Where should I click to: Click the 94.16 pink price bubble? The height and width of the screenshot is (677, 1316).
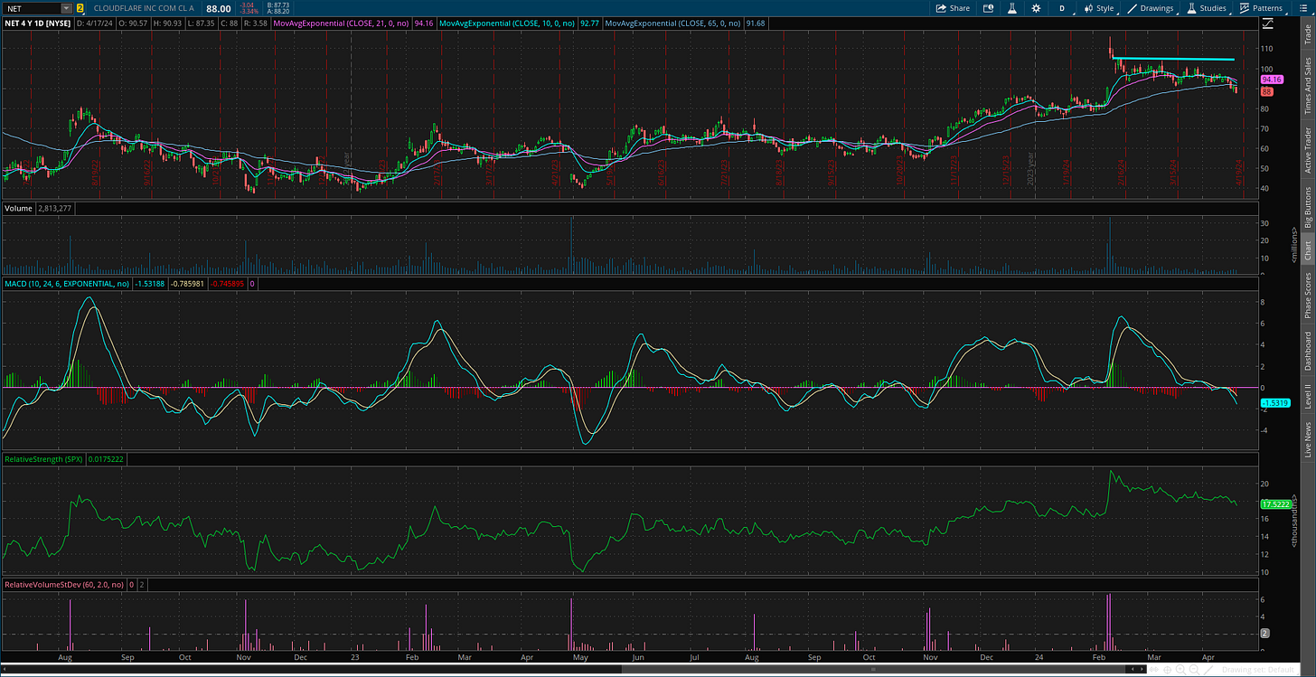tap(1273, 80)
